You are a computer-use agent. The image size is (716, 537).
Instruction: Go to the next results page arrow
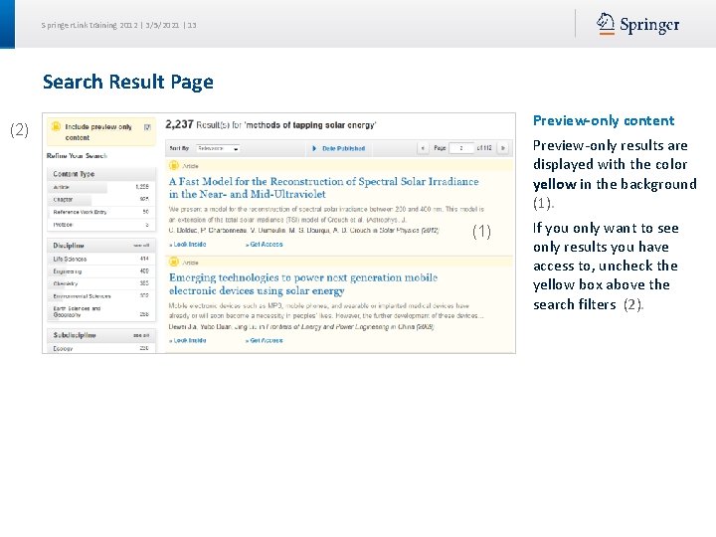click(503, 148)
